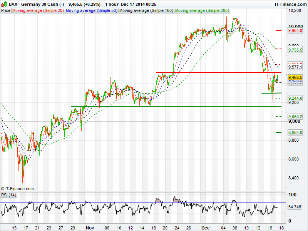The height and width of the screenshot is (231, 308).
Task: Select the Price indicator label
Action: coord(6,11)
